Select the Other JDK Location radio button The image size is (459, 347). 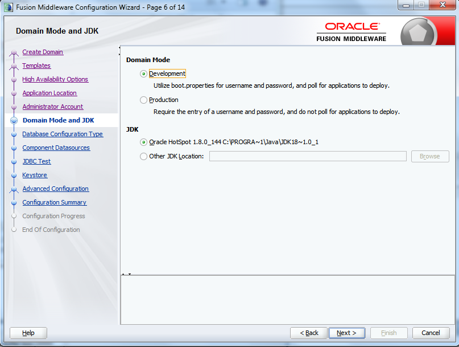[143, 156]
